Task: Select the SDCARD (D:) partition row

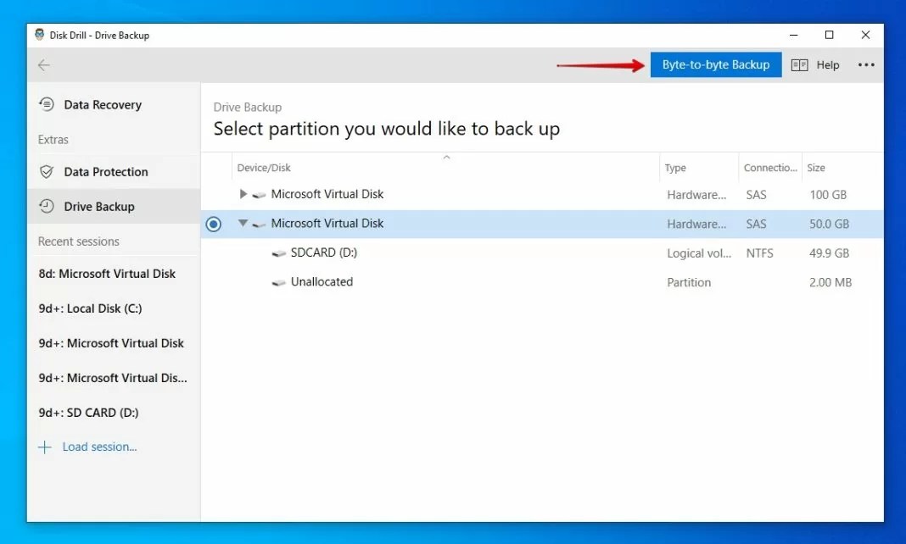Action: coord(542,253)
